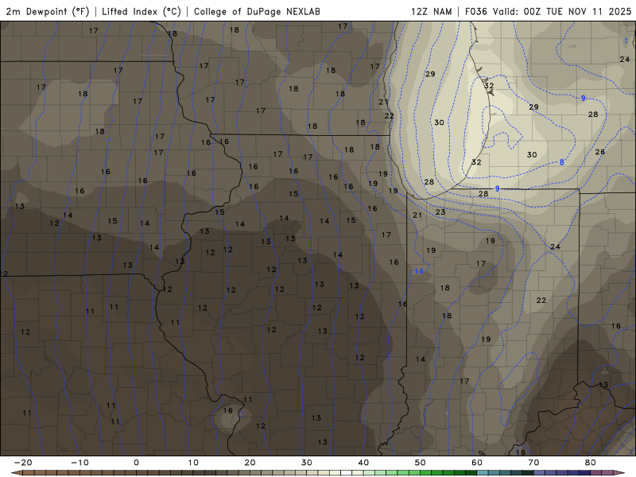
Task: Click the 30 label on the color scale
Action: (307, 463)
